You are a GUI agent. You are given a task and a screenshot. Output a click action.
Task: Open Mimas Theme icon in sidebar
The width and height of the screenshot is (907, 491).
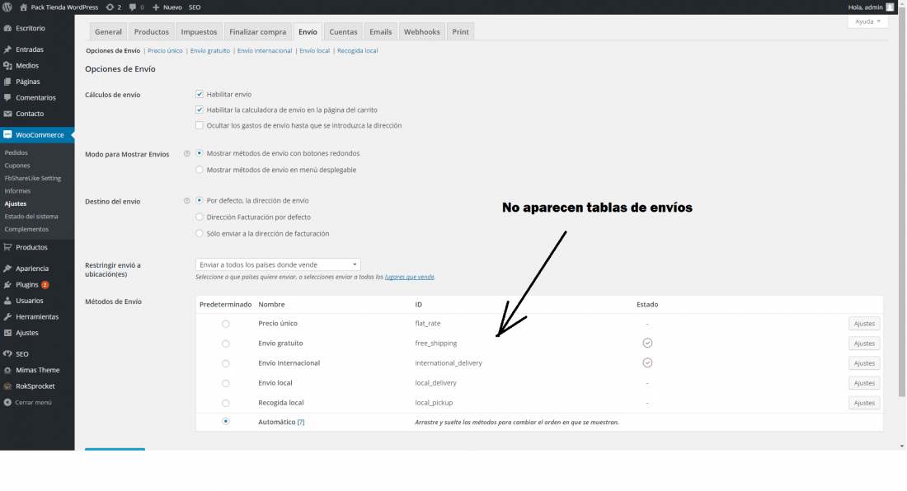click(x=7, y=370)
